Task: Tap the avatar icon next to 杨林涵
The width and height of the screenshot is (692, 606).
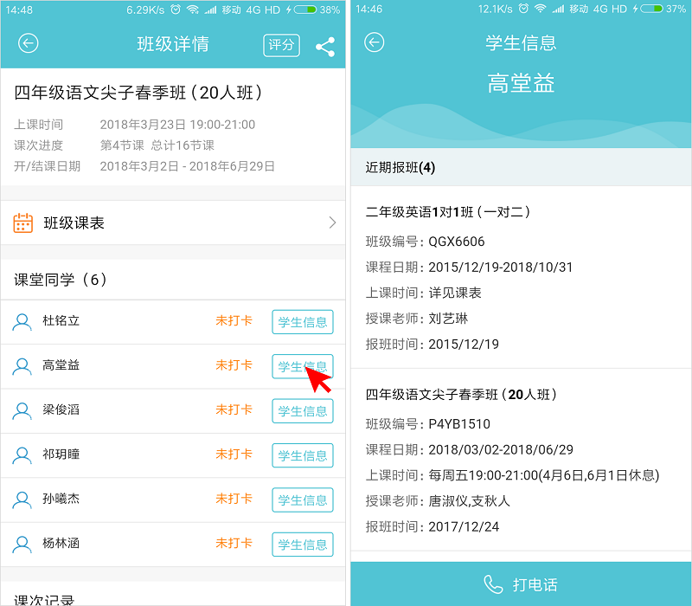Action: (x=22, y=545)
